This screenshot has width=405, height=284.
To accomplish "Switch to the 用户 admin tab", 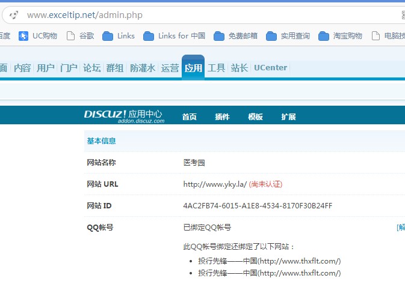I will click(x=46, y=68).
